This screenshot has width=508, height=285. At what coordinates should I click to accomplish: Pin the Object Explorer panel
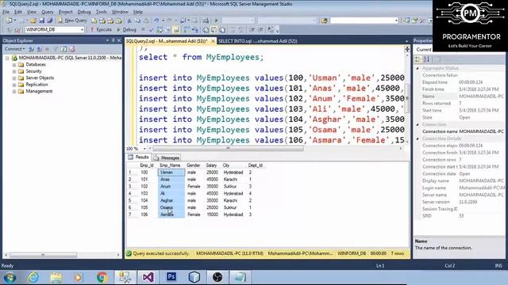pyautogui.click(x=113, y=40)
